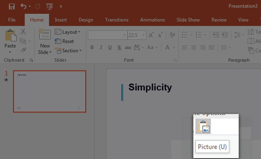This screenshot has height=159, width=261.
Task: Align text right
Action: pos(203,47)
